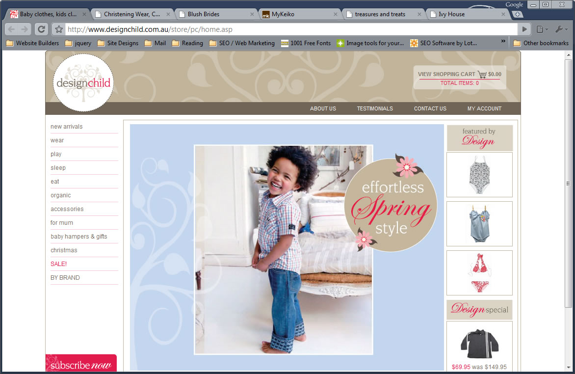This screenshot has width=575, height=374.
Task: Click the subscribe now button
Action: (x=81, y=365)
